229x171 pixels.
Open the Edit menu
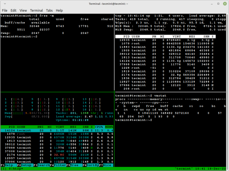[14, 10]
